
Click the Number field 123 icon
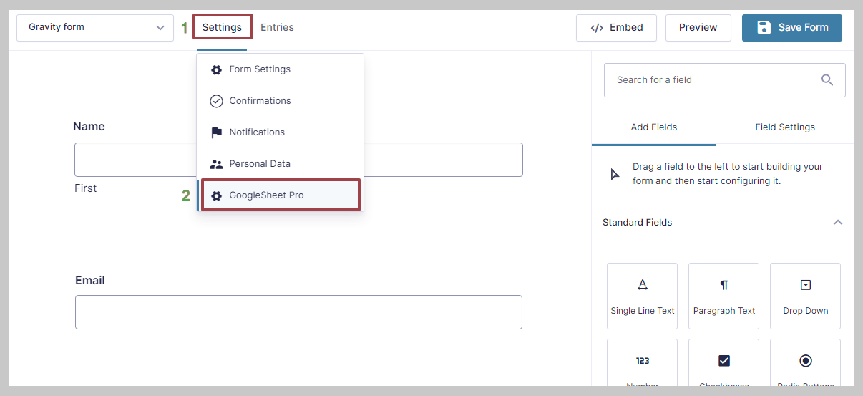[x=643, y=361]
